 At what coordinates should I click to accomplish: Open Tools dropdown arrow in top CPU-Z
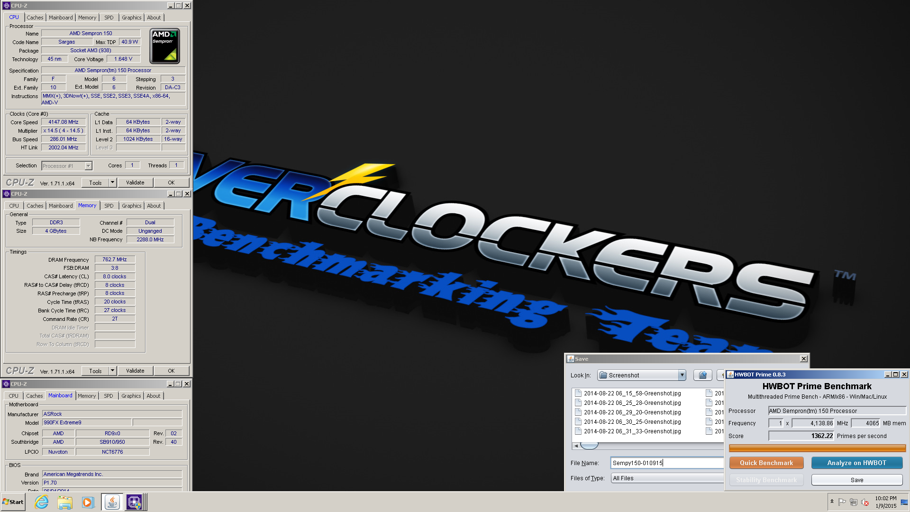[113, 183]
